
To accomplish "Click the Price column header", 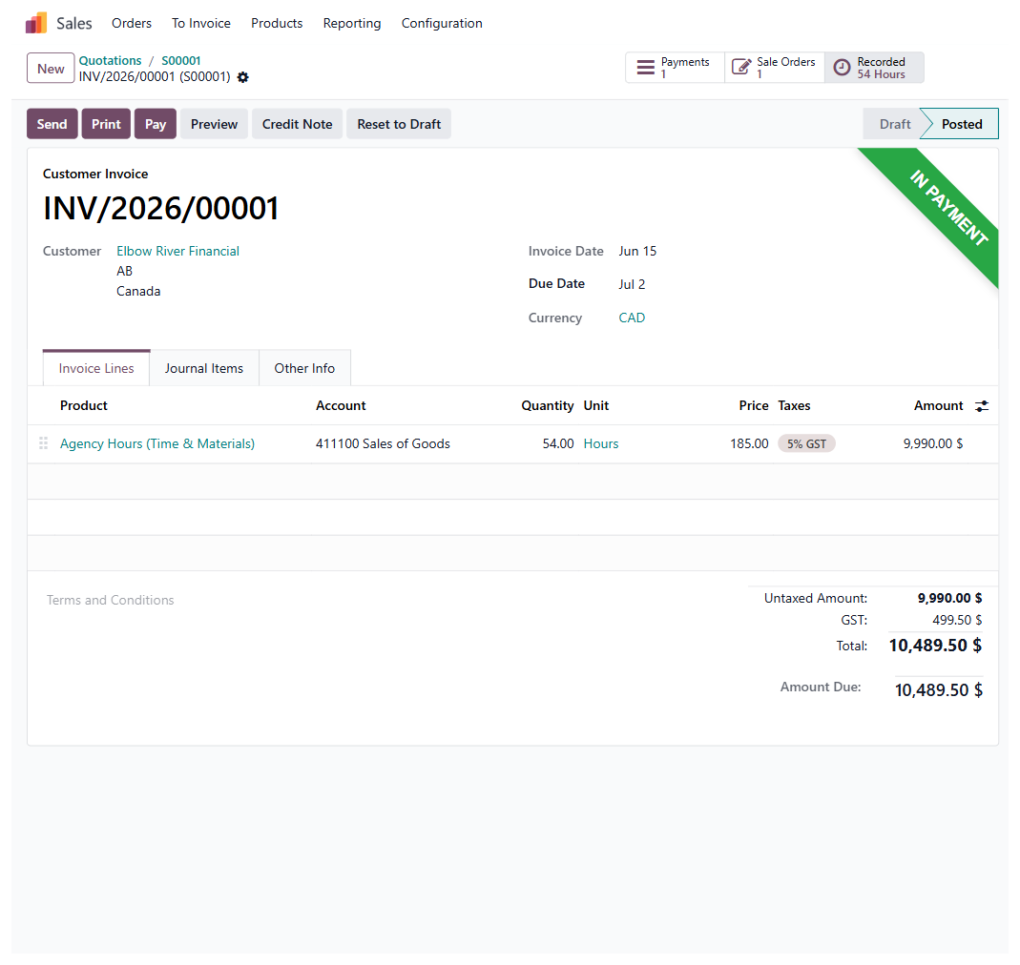I will [753, 406].
